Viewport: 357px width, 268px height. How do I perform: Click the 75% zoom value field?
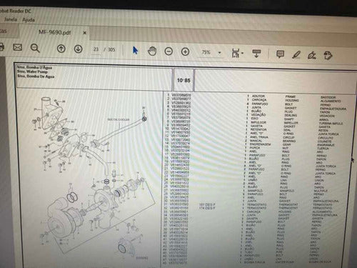tap(206, 52)
